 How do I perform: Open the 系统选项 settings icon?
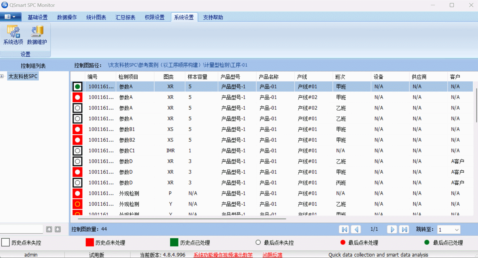coord(14,34)
